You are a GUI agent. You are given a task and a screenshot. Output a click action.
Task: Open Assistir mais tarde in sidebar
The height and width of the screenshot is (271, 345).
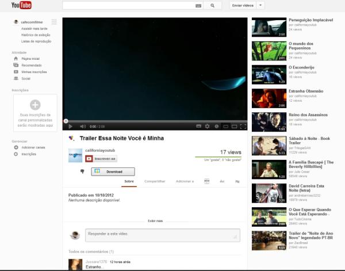[34, 29]
